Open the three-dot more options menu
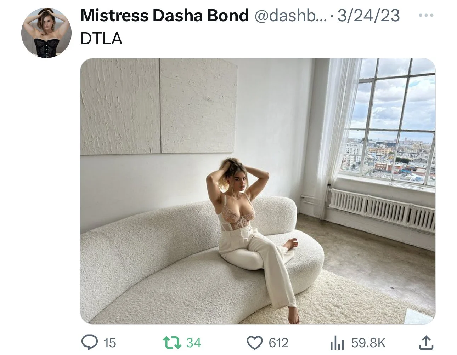This screenshot has width=457, height=355. 426,16
